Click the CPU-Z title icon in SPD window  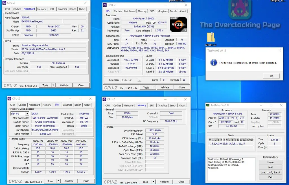(10, 99)
